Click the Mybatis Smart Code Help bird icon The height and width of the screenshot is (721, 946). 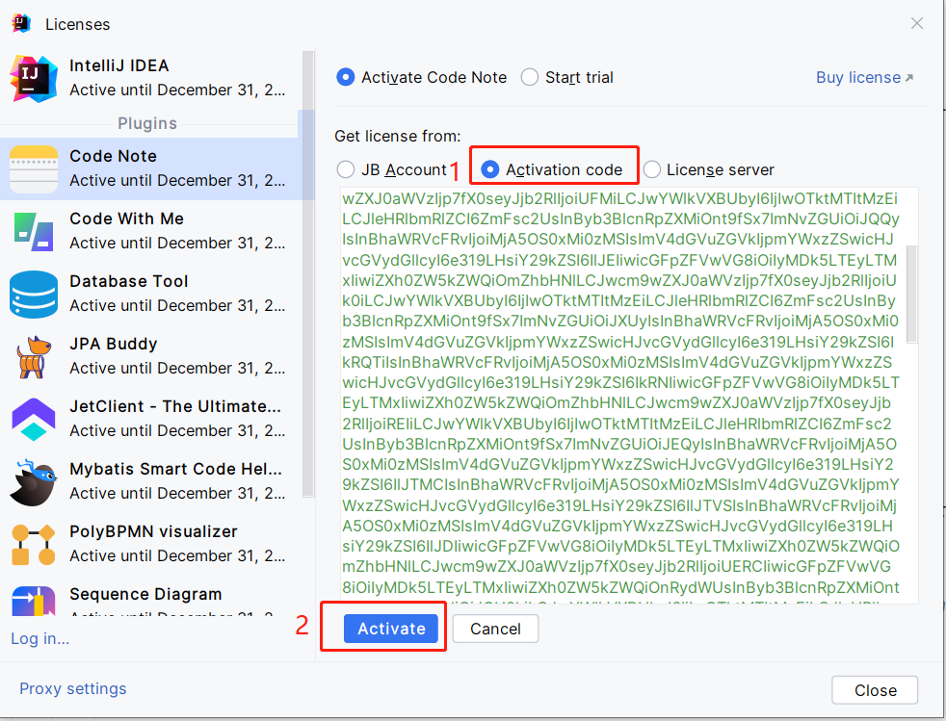pos(34,482)
